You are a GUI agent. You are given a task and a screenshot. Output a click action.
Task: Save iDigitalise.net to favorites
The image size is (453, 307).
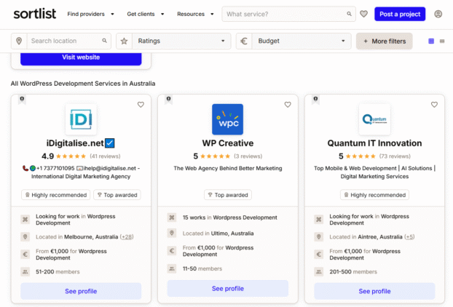pos(141,105)
